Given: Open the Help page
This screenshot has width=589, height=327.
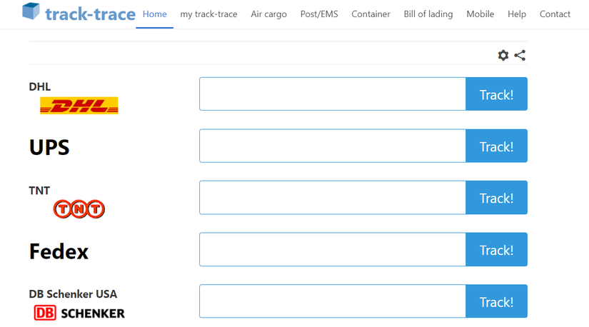Looking at the screenshot, I should pos(517,14).
